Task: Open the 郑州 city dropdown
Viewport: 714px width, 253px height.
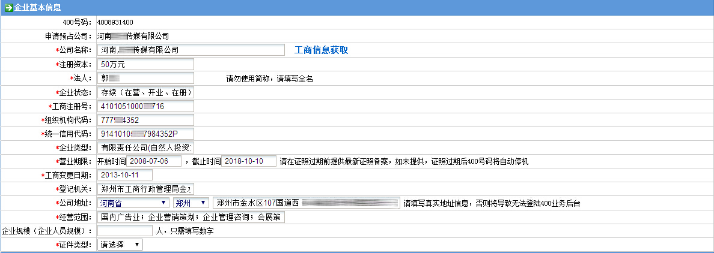Action: coord(191,203)
